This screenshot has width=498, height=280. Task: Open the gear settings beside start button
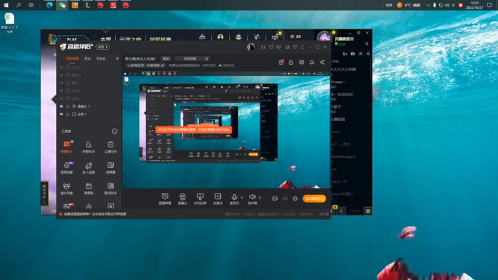(295, 198)
